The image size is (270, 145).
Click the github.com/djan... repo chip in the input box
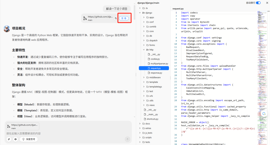pyautogui.click(x=23, y=127)
